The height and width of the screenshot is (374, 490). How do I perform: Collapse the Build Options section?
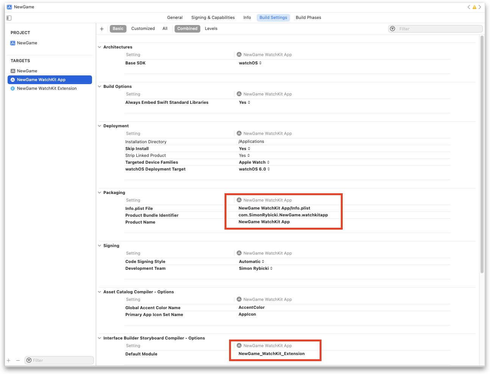100,87
